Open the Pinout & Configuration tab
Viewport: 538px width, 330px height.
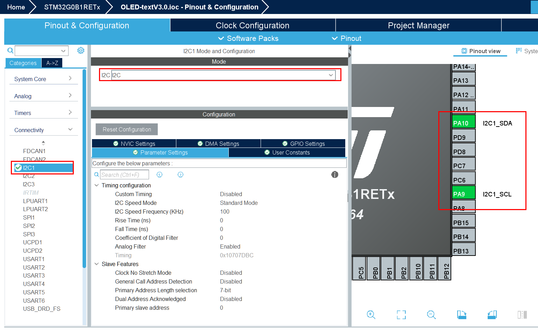pyautogui.click(x=87, y=25)
